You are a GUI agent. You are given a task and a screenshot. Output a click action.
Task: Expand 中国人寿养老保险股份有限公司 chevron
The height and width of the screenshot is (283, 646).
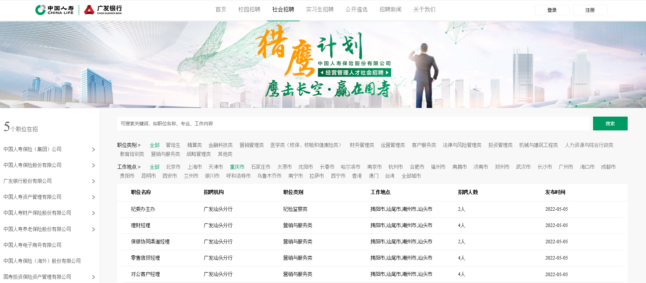(93, 229)
